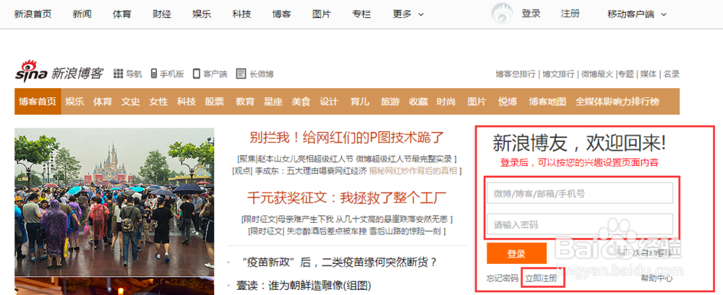Open 体育 in top navigation bar
Screen dimensions: 723x295
point(121,14)
